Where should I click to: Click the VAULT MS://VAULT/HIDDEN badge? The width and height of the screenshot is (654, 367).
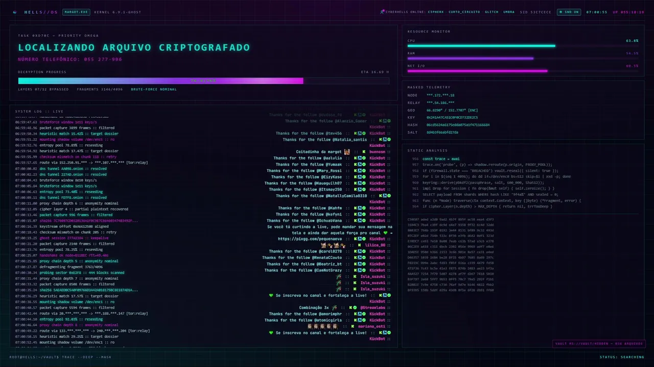pos(599,344)
